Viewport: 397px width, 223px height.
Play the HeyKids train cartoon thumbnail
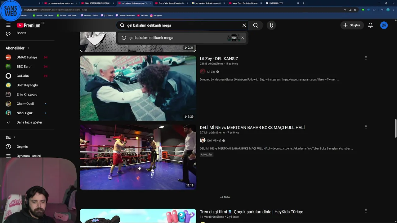click(x=138, y=216)
